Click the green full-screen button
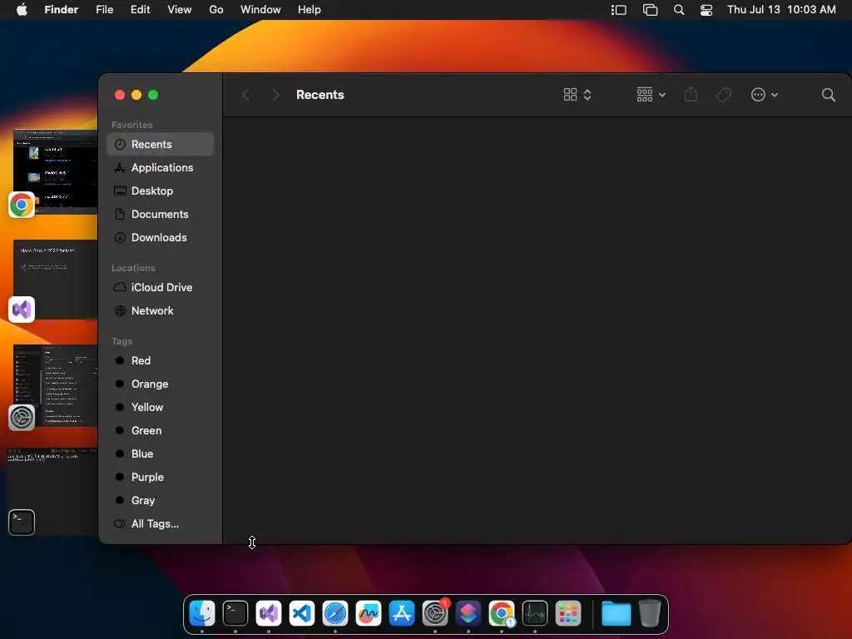 click(153, 95)
